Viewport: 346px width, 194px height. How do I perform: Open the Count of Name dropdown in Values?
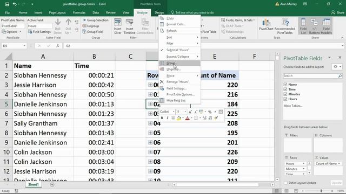point(339,164)
